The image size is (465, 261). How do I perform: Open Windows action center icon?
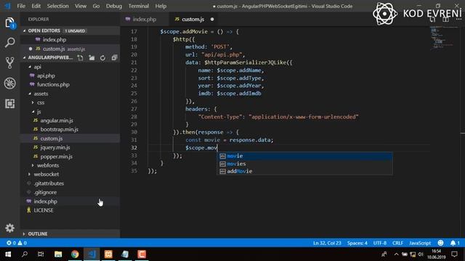(x=454, y=254)
